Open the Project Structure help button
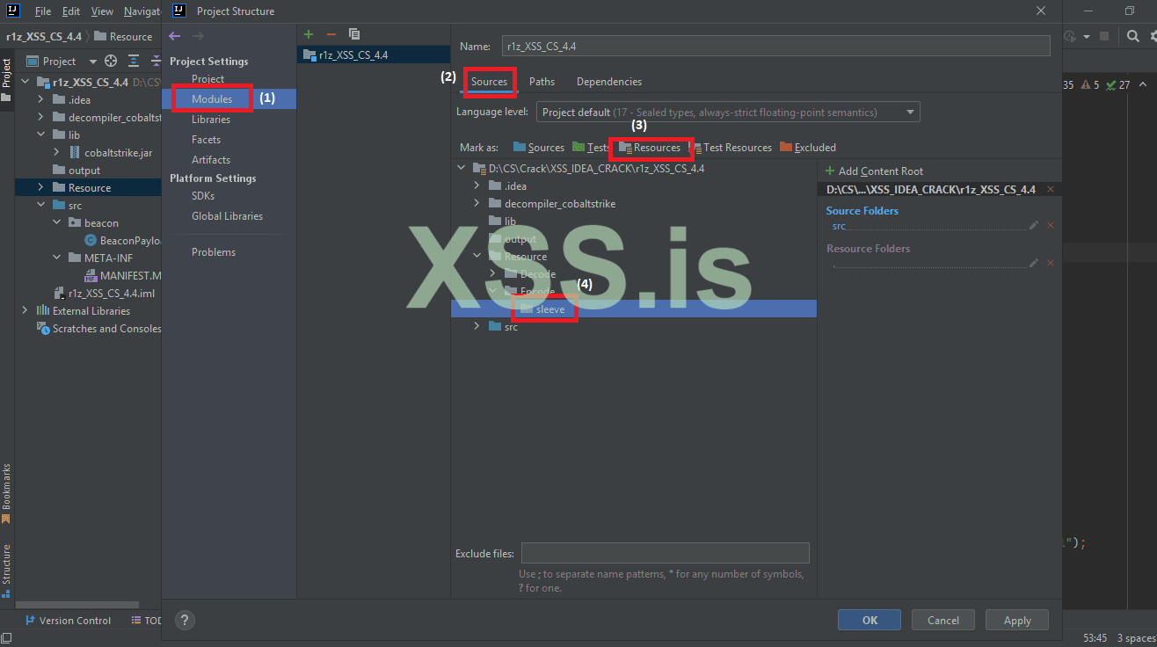 click(185, 620)
